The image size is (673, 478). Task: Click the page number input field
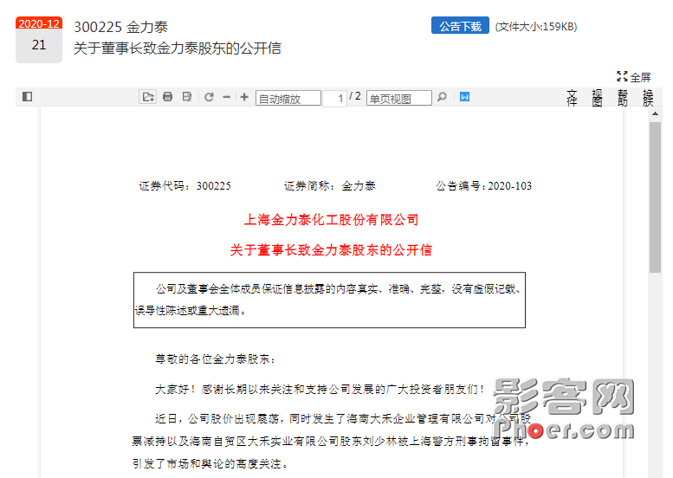tap(335, 98)
